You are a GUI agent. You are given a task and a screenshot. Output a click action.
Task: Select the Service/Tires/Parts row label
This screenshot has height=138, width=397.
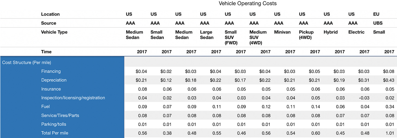tap(60, 116)
